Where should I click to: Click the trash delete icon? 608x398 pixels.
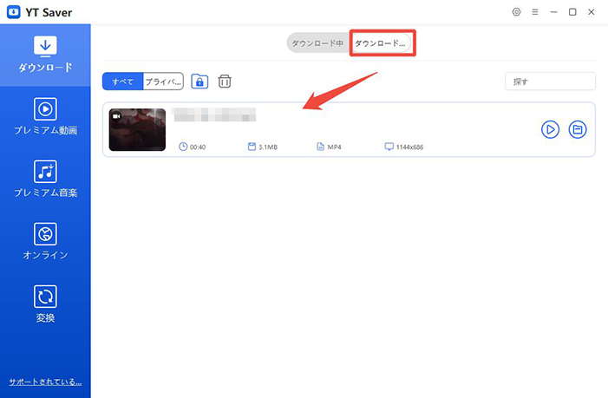click(x=225, y=82)
